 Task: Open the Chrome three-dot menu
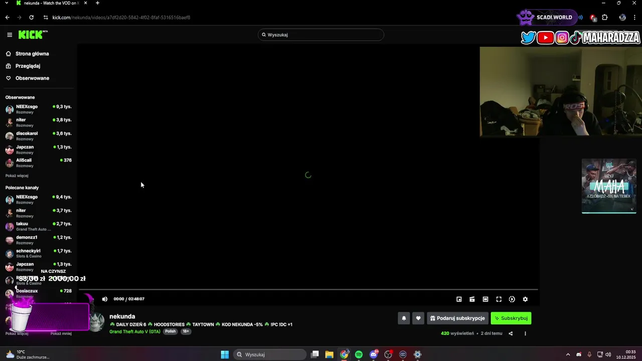(x=635, y=18)
